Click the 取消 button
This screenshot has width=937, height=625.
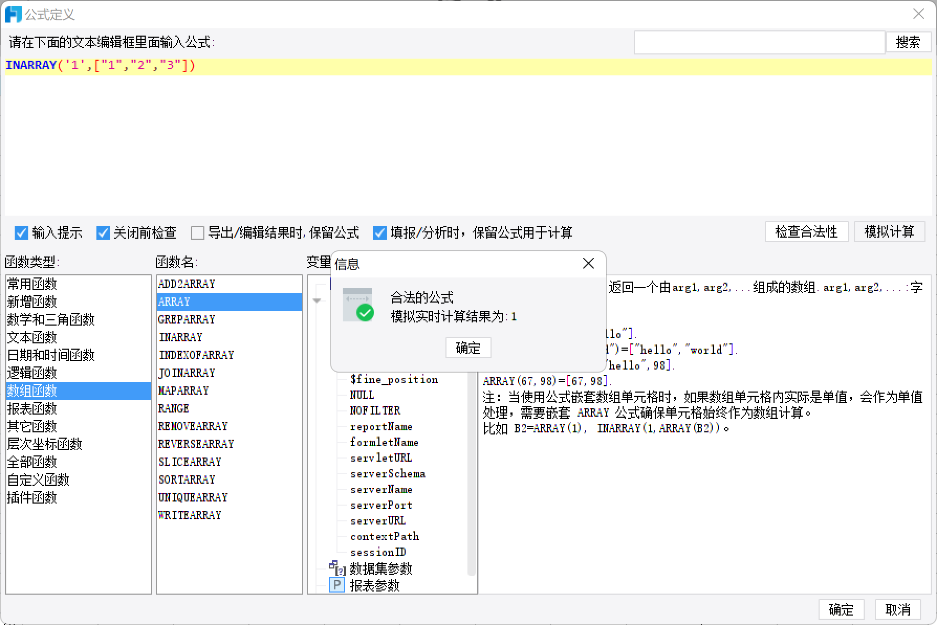[x=898, y=609]
